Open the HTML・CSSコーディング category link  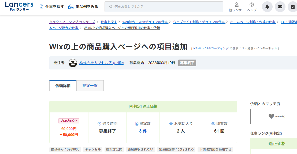[x=211, y=48]
